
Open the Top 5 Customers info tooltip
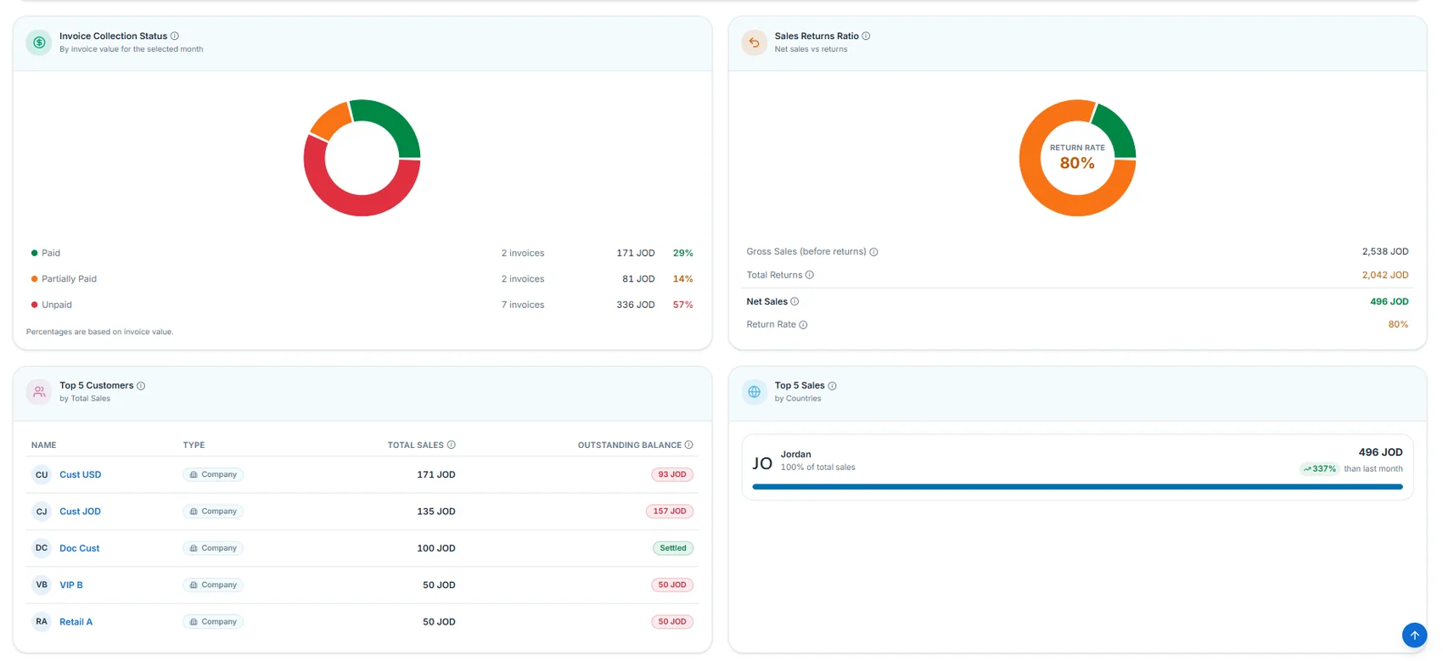(141, 385)
